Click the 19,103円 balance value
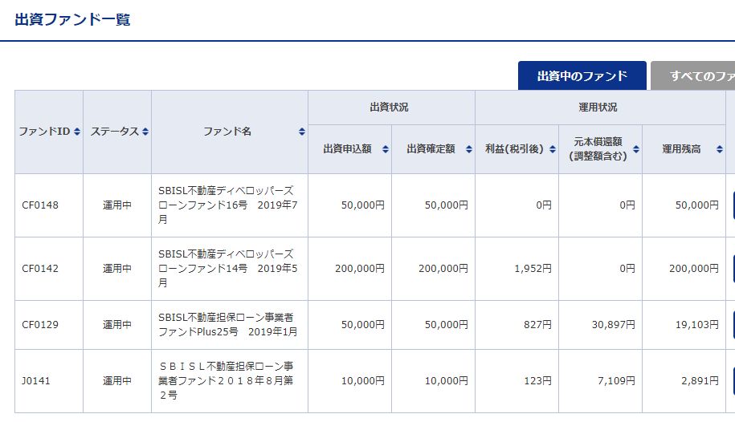The image size is (735, 422). point(697,325)
